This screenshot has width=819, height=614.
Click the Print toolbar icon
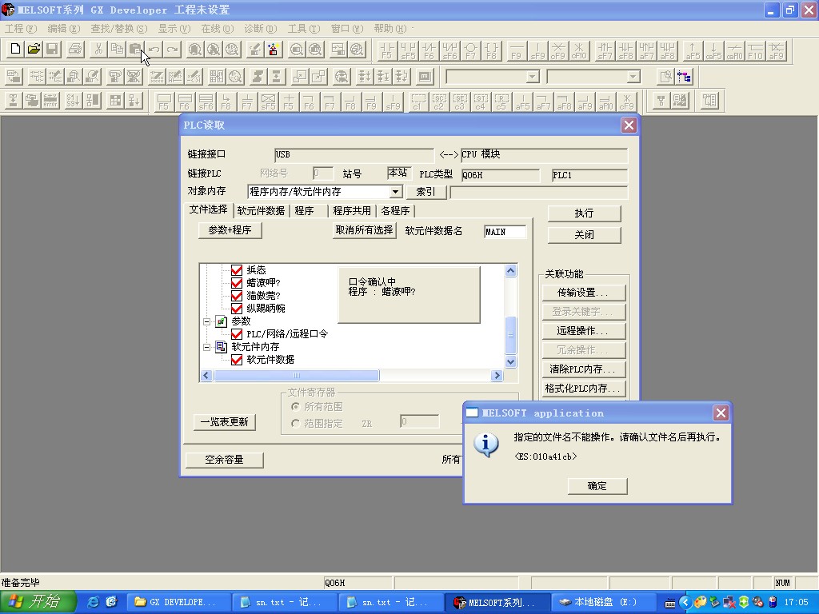[x=75, y=50]
